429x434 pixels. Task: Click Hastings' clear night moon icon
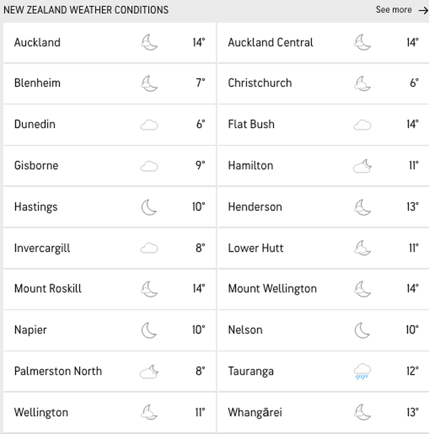[x=149, y=207]
